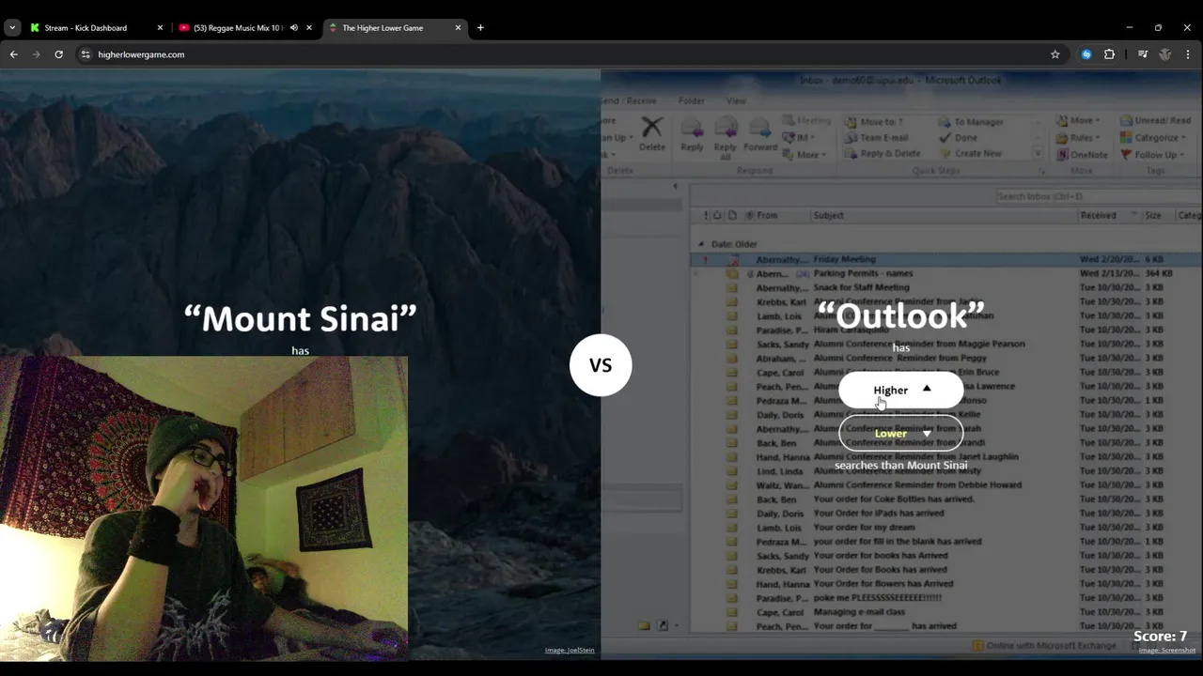Open a new browser tab

pyautogui.click(x=480, y=28)
